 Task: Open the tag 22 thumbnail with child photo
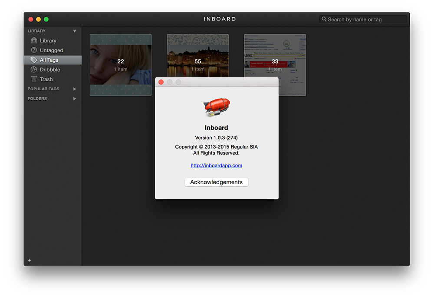click(121, 65)
